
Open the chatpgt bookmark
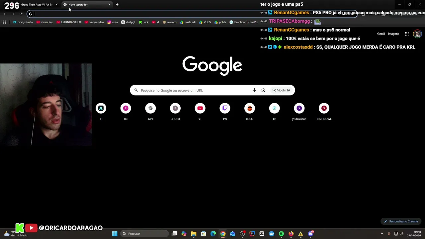coord(128,22)
